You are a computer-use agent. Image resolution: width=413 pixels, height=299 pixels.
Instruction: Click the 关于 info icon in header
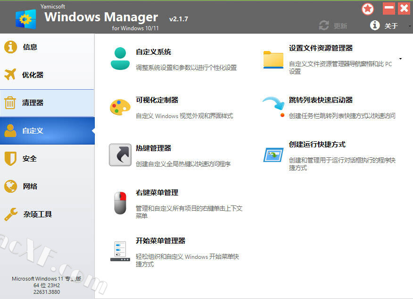(375, 26)
